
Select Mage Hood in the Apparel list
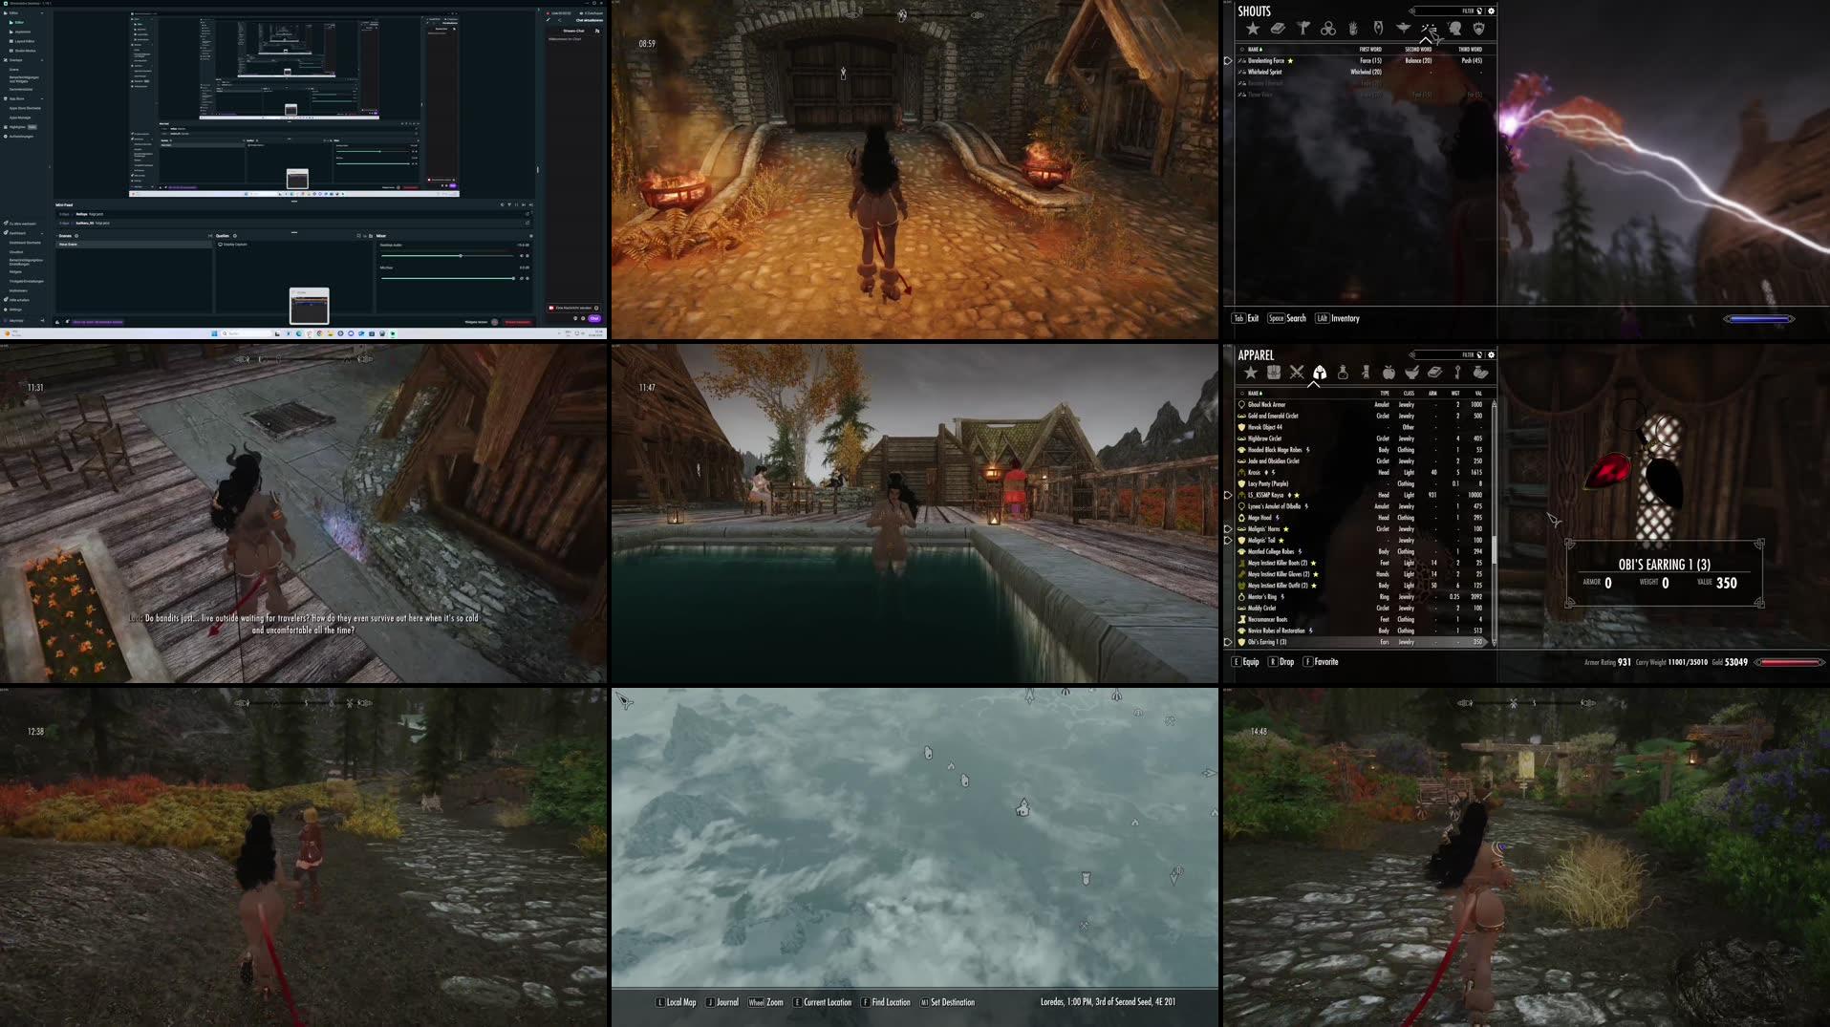click(1364, 518)
